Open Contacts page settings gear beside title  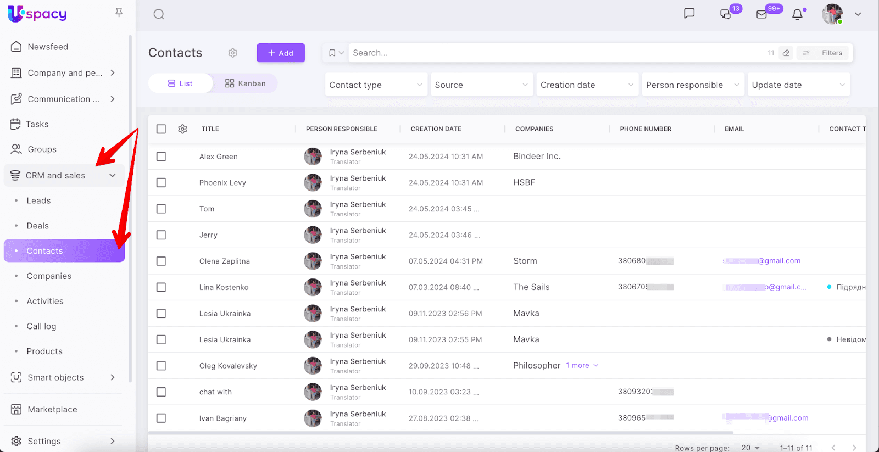(x=233, y=53)
